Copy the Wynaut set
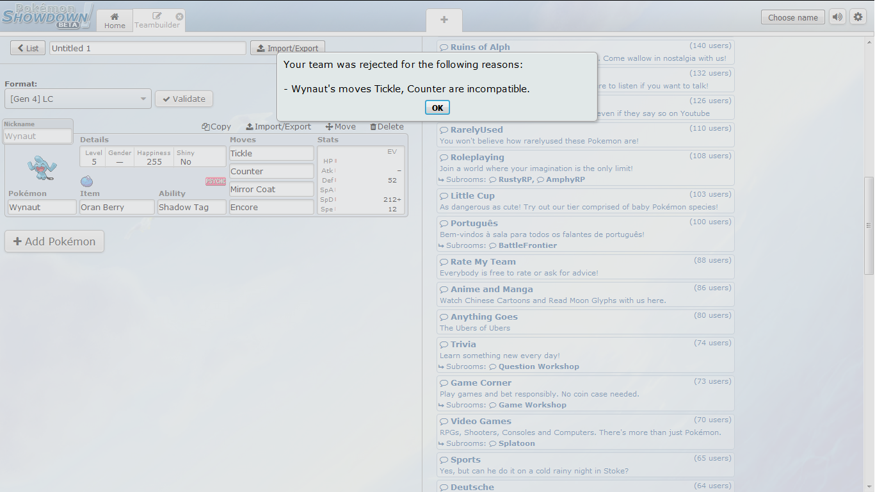Viewport: 875px width, 492px height. coord(216,127)
